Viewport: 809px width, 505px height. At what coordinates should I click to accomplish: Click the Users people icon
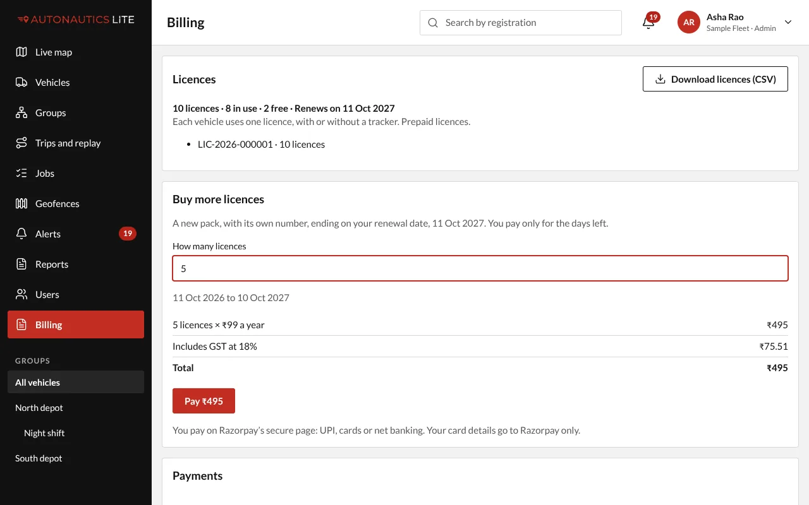(21, 294)
